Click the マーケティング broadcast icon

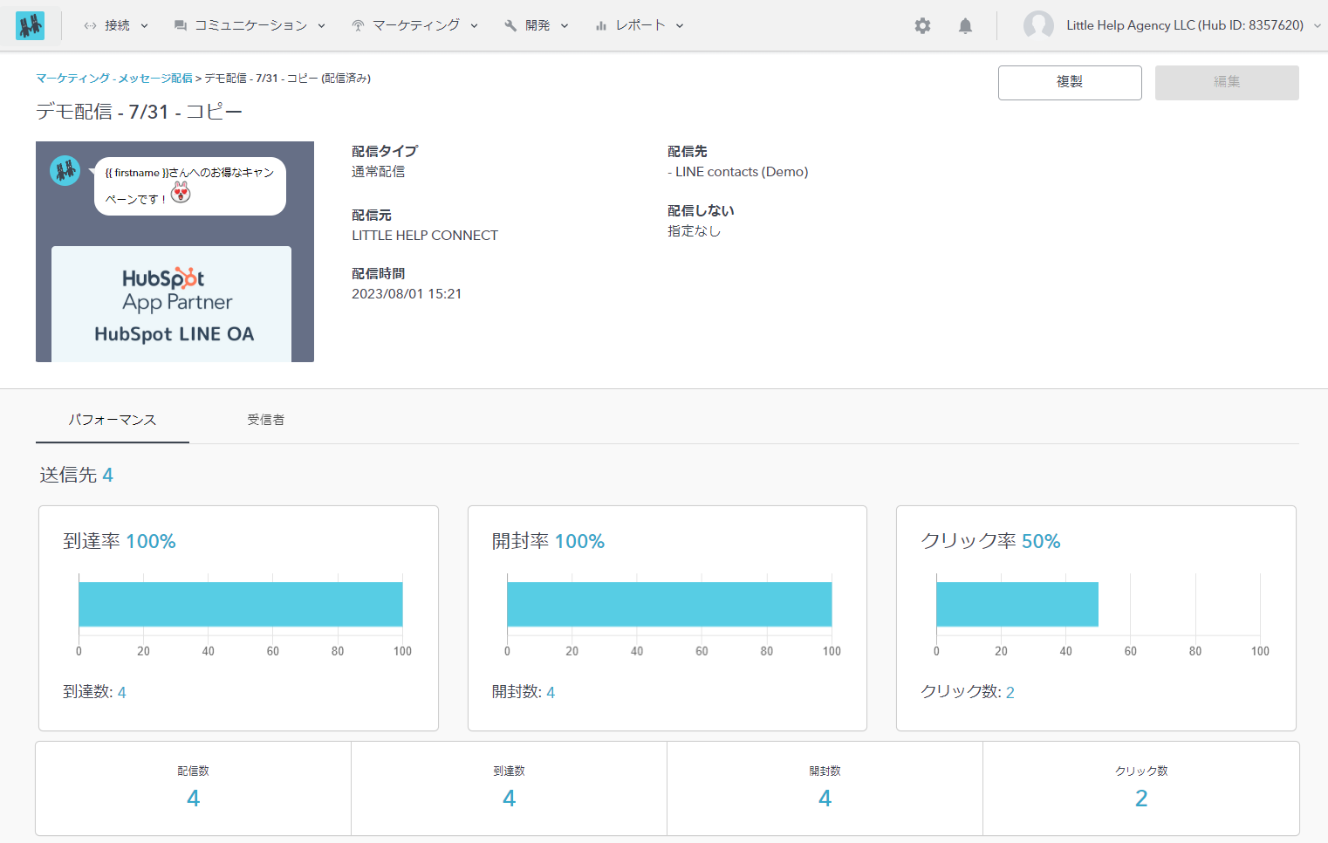point(358,26)
